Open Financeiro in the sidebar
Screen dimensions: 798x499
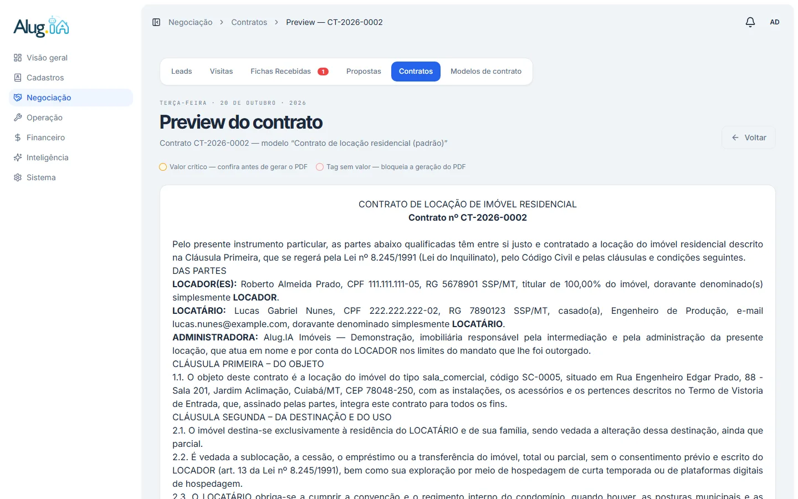[71, 138]
